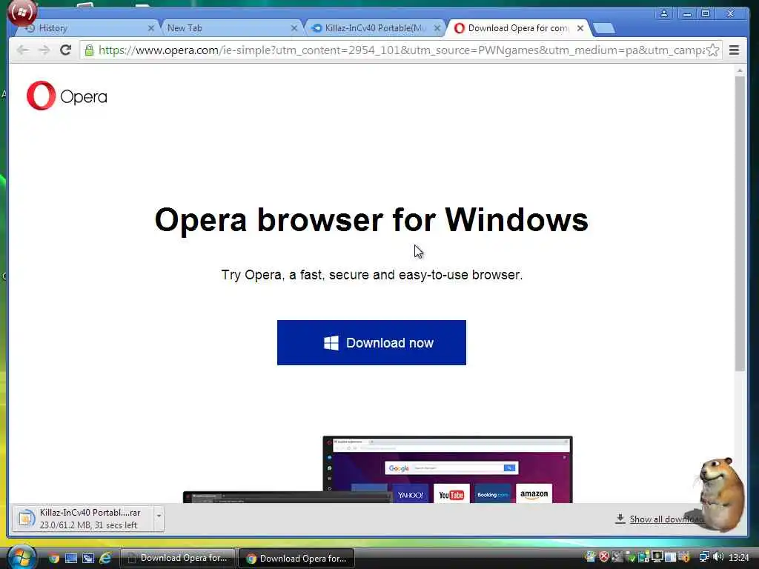Click the Switch Between Windows quick launch icon
The height and width of the screenshot is (569, 759).
(x=88, y=559)
